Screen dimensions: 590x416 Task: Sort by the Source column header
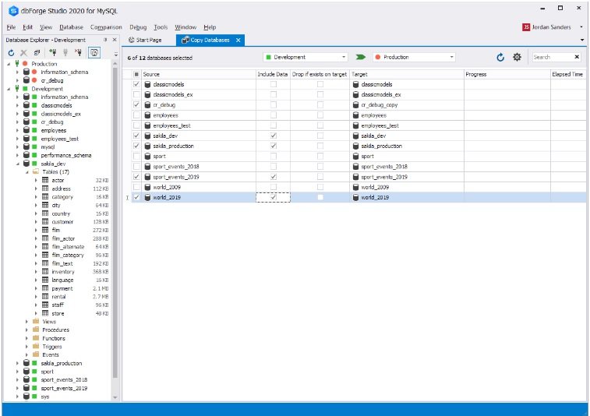pos(199,74)
